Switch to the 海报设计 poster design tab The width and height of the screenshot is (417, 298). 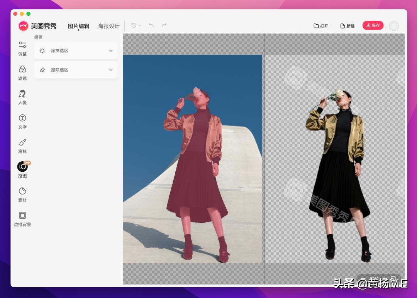(108, 26)
